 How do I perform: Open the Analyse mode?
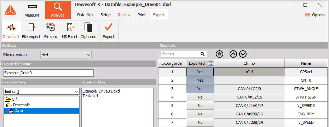[x=58, y=10]
